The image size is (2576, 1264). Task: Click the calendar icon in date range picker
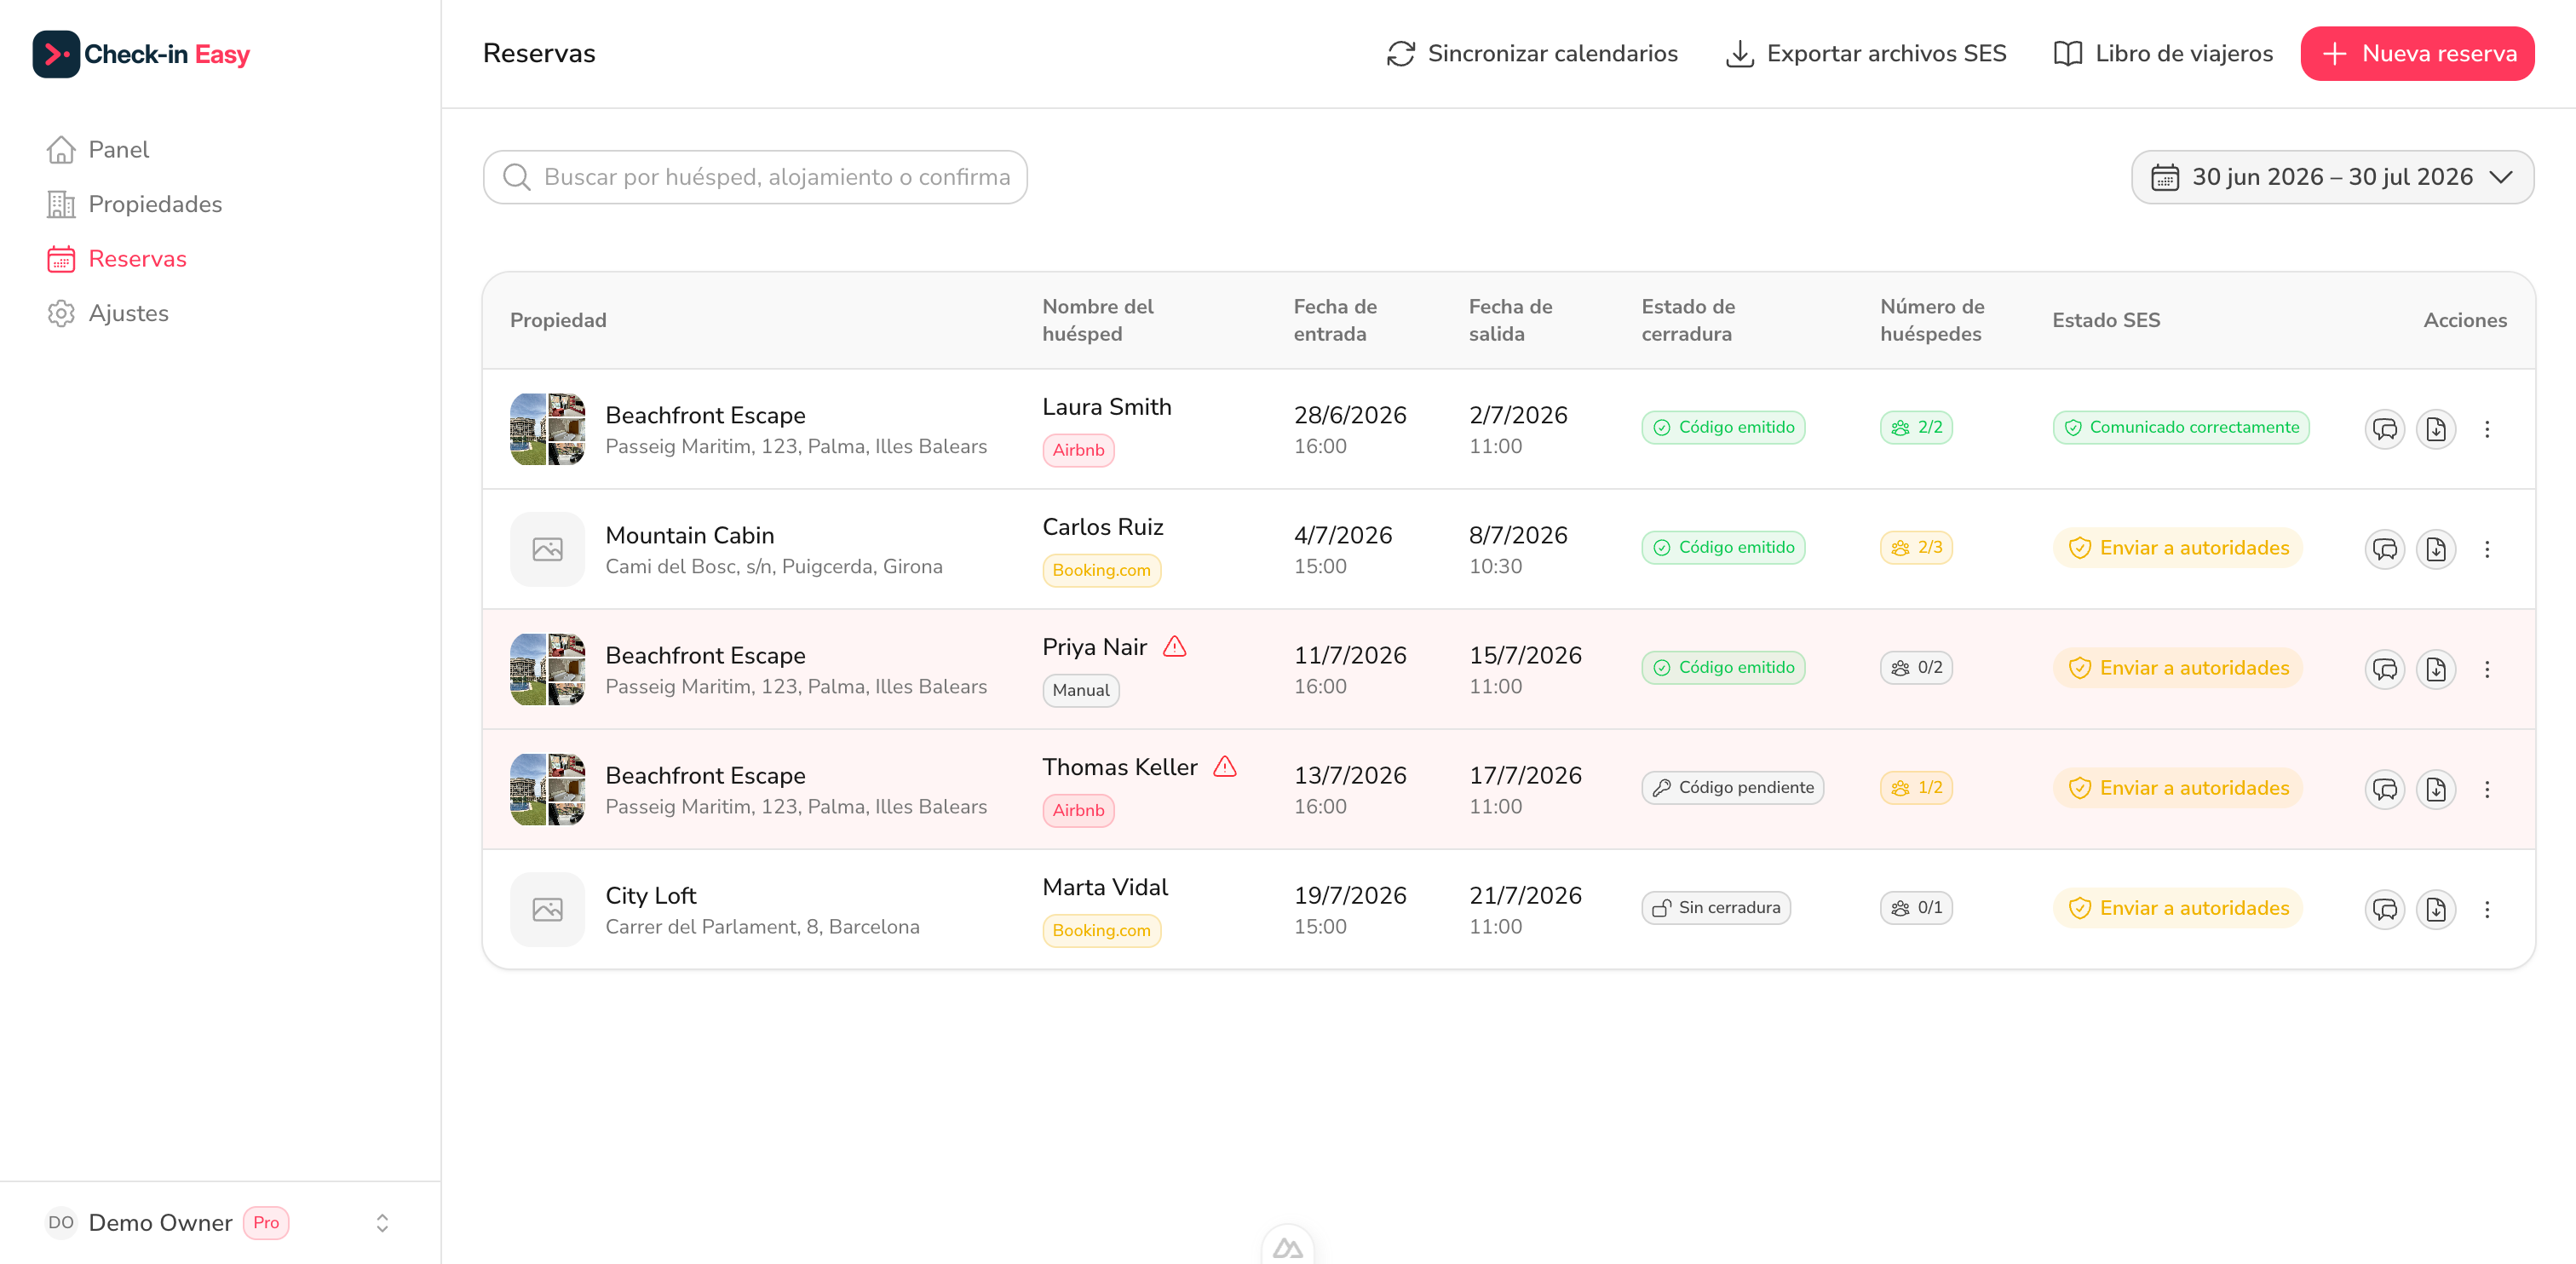pyautogui.click(x=2165, y=177)
